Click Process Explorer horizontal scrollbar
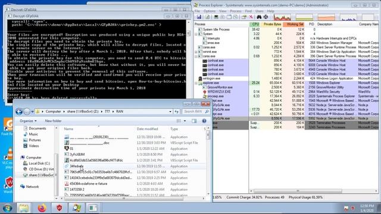The width and height of the screenshot is (381, 214). 298,191
